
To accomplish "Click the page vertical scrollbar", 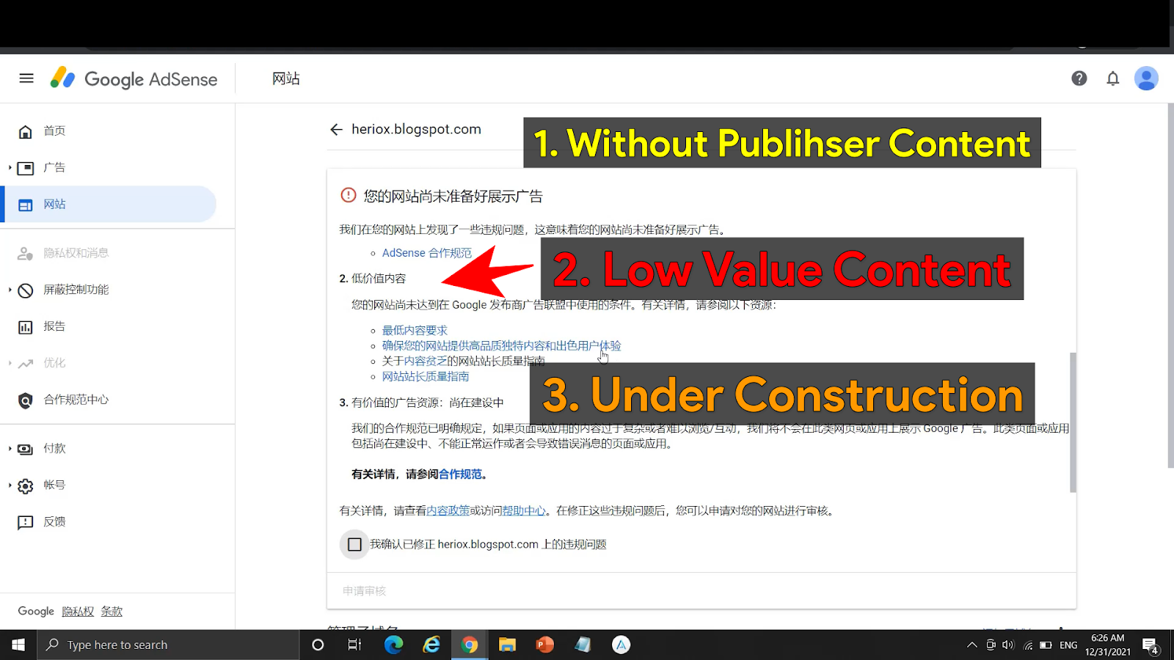I will pyautogui.click(x=1170, y=285).
